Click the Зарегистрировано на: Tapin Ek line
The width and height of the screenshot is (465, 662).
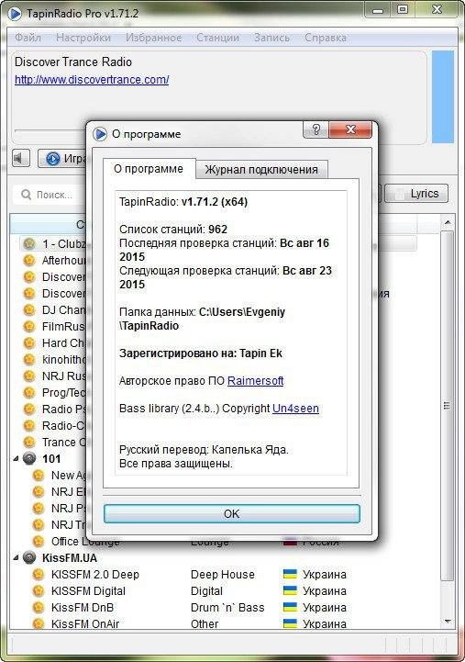201,353
